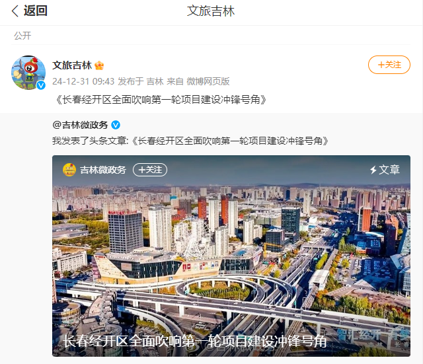Click the blue verified badge on avatar

(x=41, y=85)
